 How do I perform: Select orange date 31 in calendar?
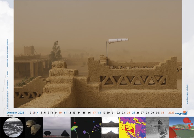pos(163,113)
